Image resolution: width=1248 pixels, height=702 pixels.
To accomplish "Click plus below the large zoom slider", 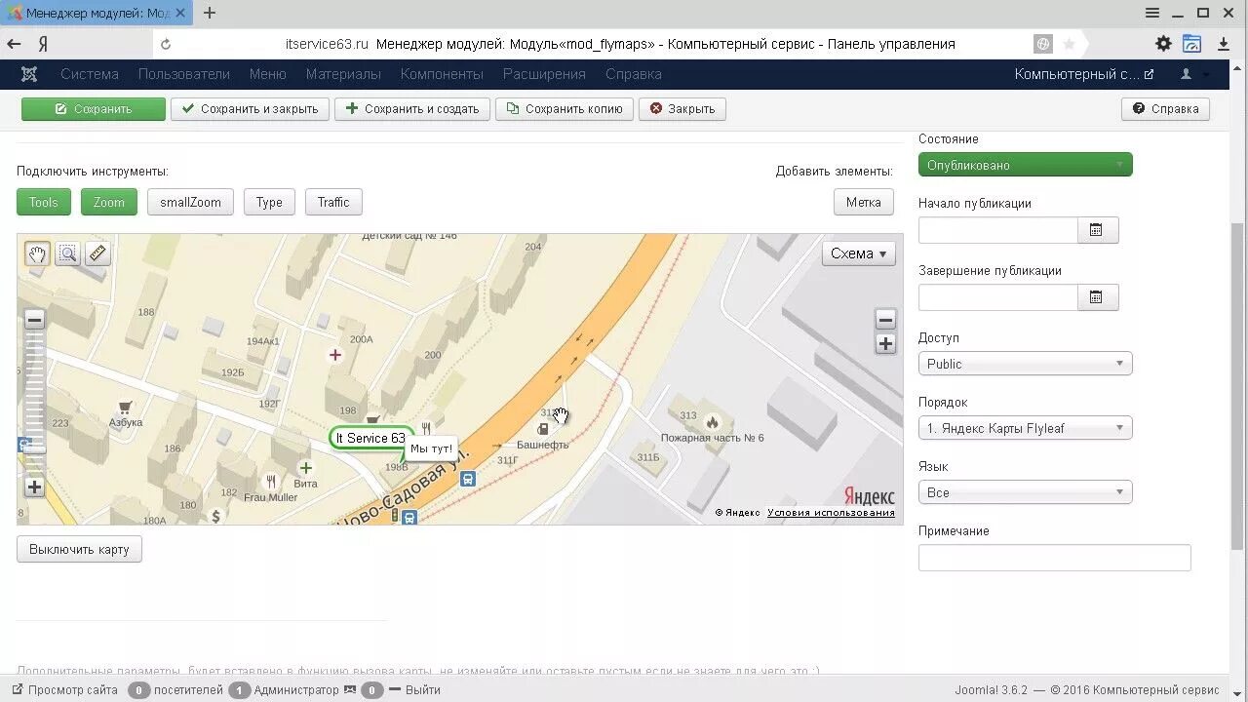I will (34, 487).
